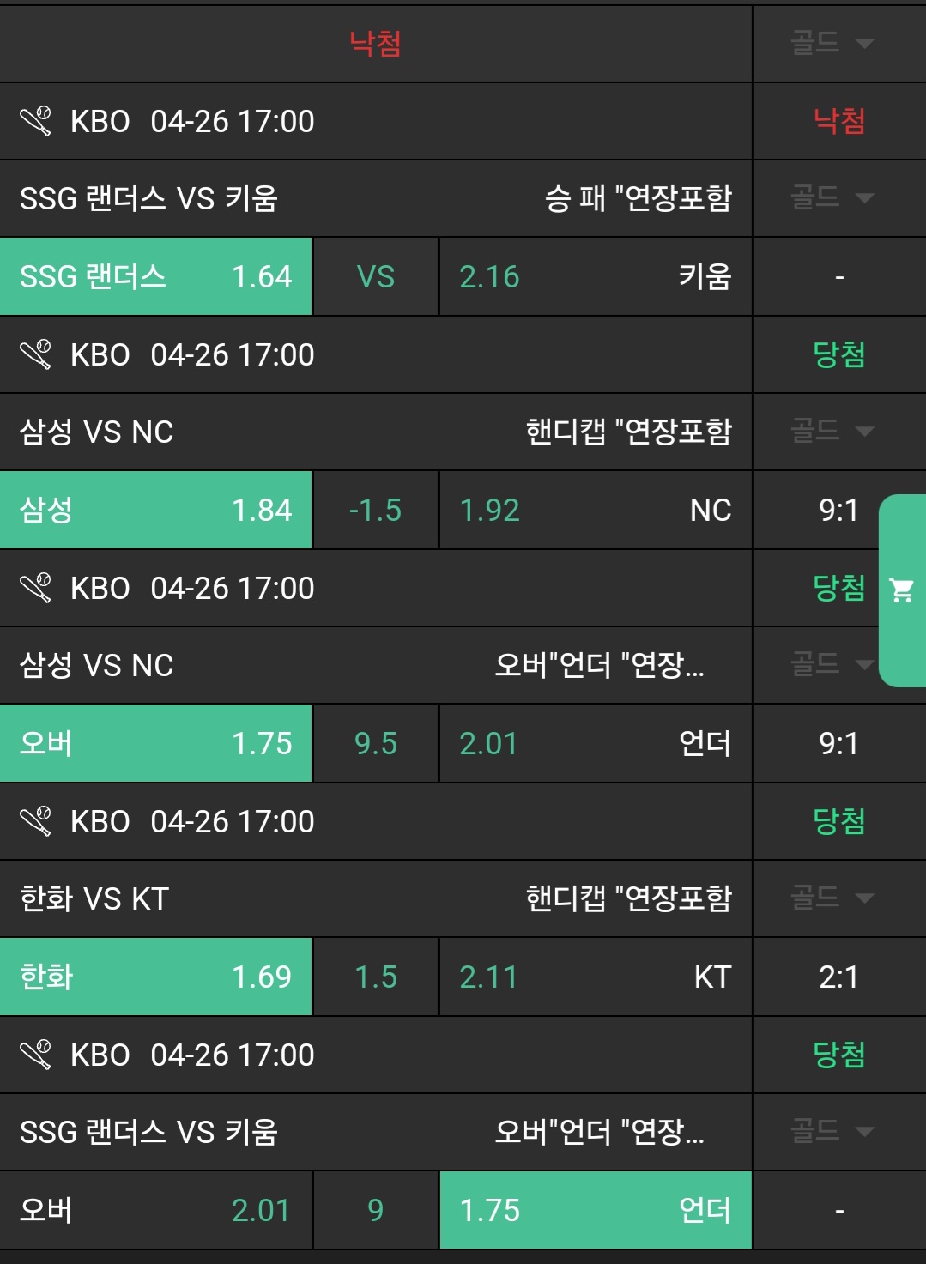Open 골드 dropdown beside 삼성 VS NC 핸디캡

tap(831, 431)
